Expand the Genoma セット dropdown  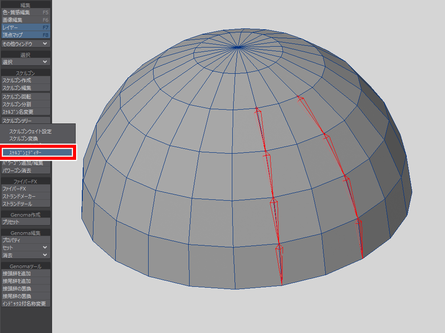point(25,247)
